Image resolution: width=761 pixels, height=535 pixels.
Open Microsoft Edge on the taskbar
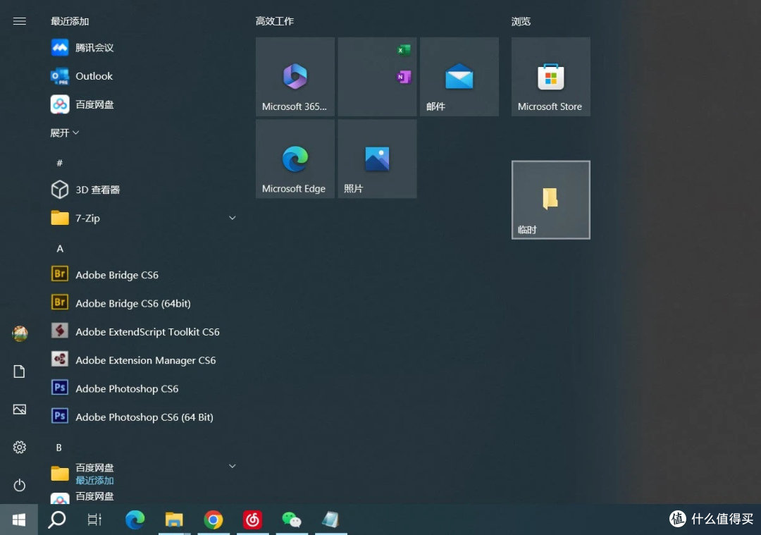pyautogui.click(x=135, y=519)
